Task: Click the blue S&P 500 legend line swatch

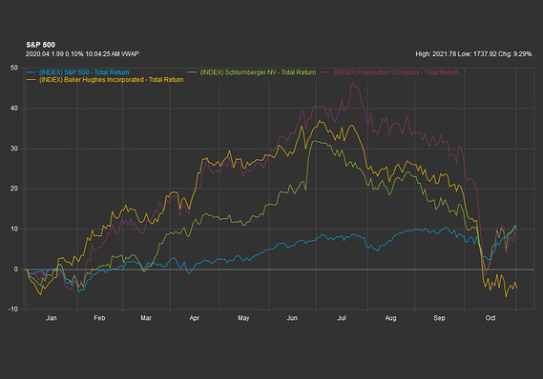Action: coord(31,72)
